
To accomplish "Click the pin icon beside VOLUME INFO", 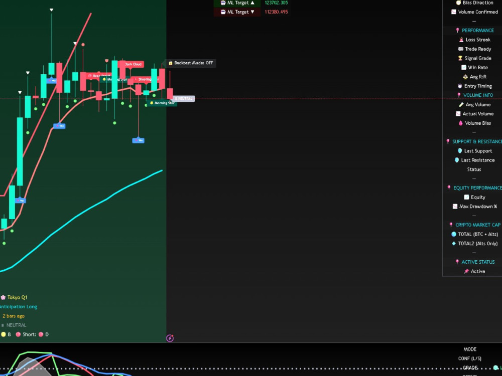I will (x=459, y=95).
